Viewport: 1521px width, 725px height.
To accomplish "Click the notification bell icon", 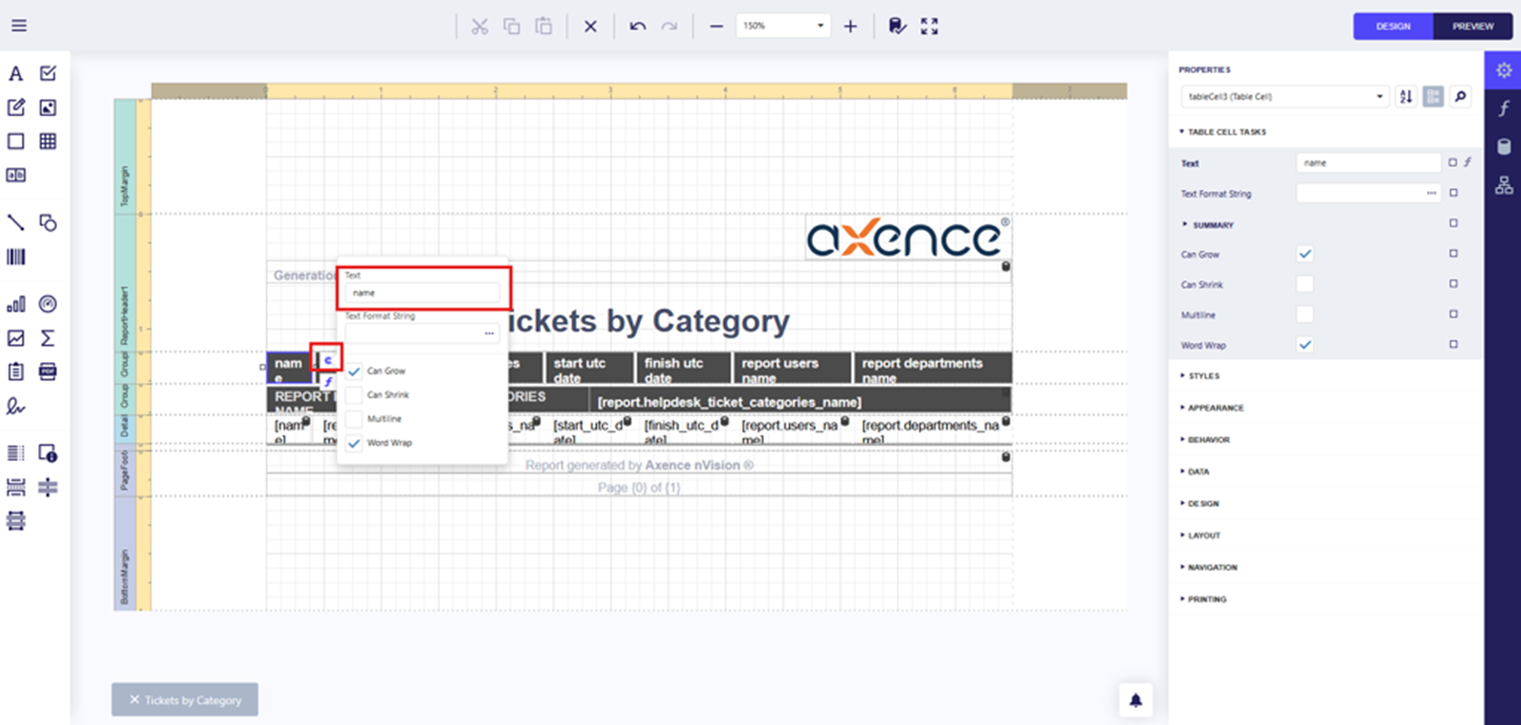I will pos(1135,700).
